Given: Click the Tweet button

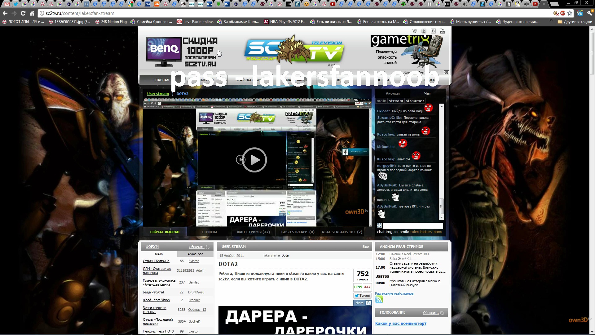Looking at the screenshot, I should tap(363, 296).
